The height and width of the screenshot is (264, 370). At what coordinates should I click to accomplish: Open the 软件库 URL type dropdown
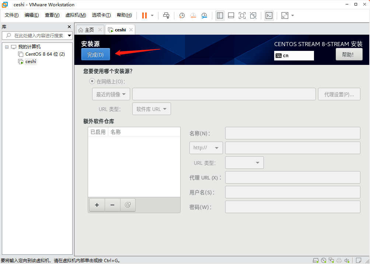[x=151, y=109]
